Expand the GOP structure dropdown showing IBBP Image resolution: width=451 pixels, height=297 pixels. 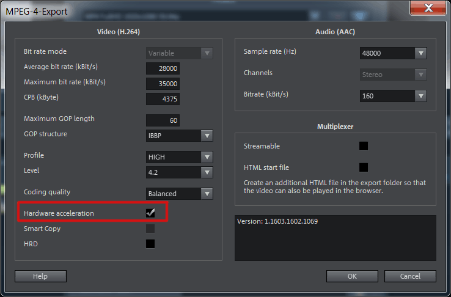(x=180, y=136)
